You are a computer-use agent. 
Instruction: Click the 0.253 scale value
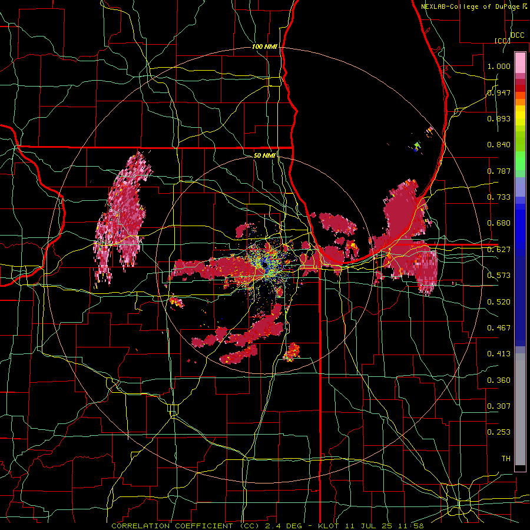(x=499, y=432)
